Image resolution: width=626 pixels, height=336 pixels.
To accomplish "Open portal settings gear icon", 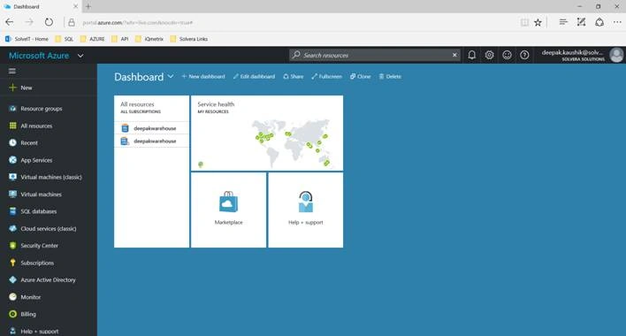I will click(x=490, y=55).
